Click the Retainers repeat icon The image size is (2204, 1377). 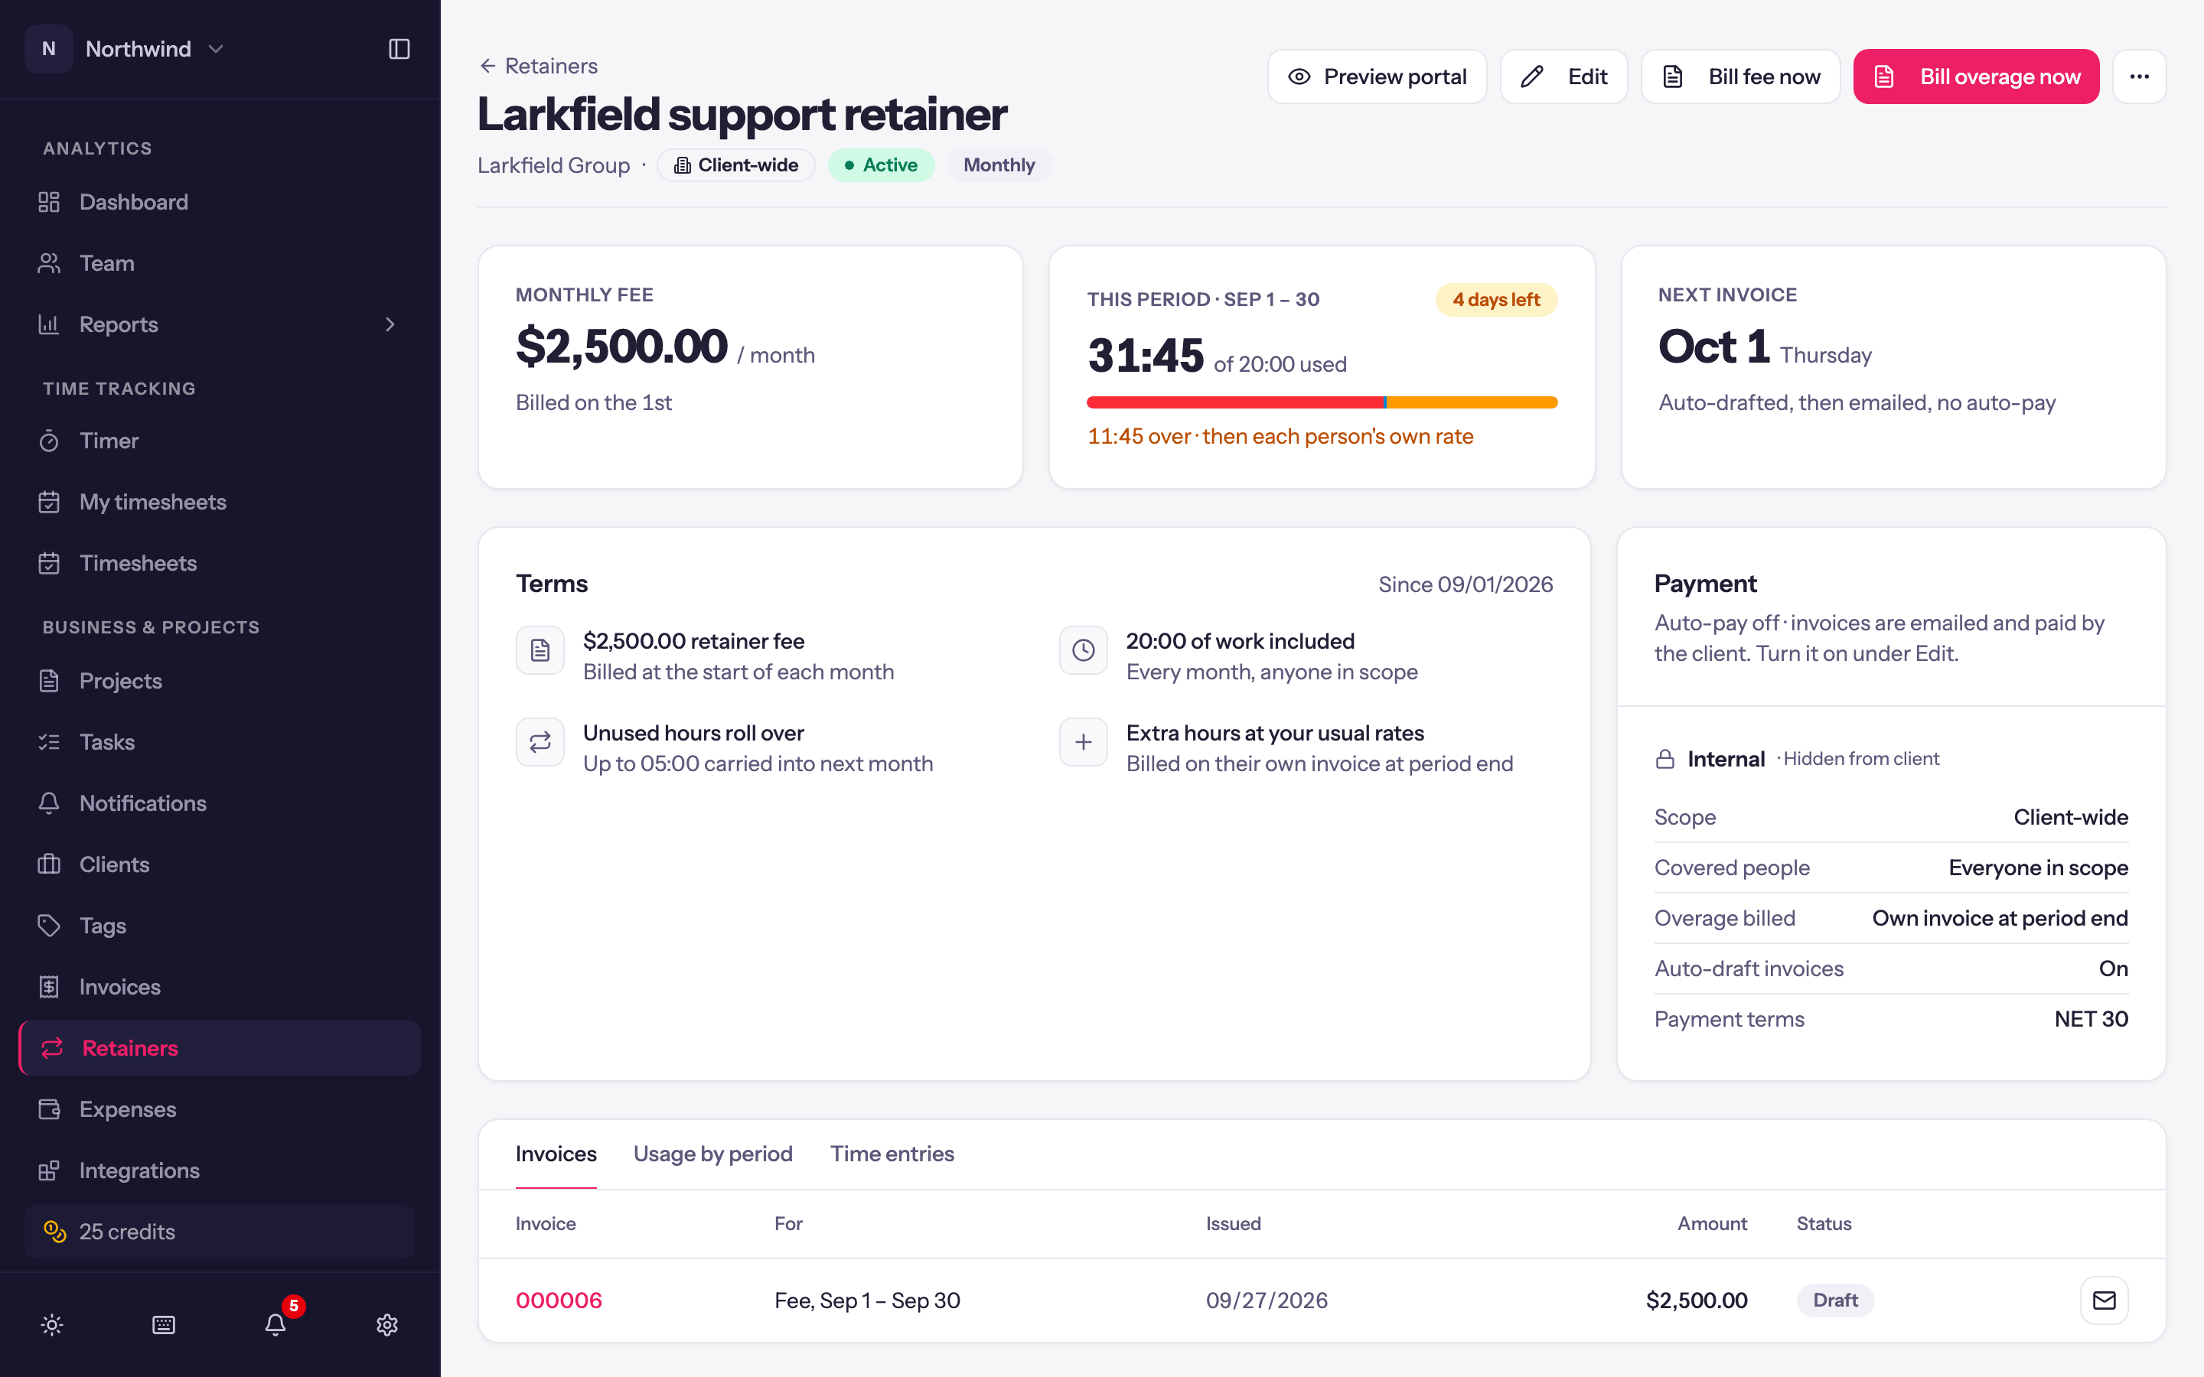pos(52,1048)
